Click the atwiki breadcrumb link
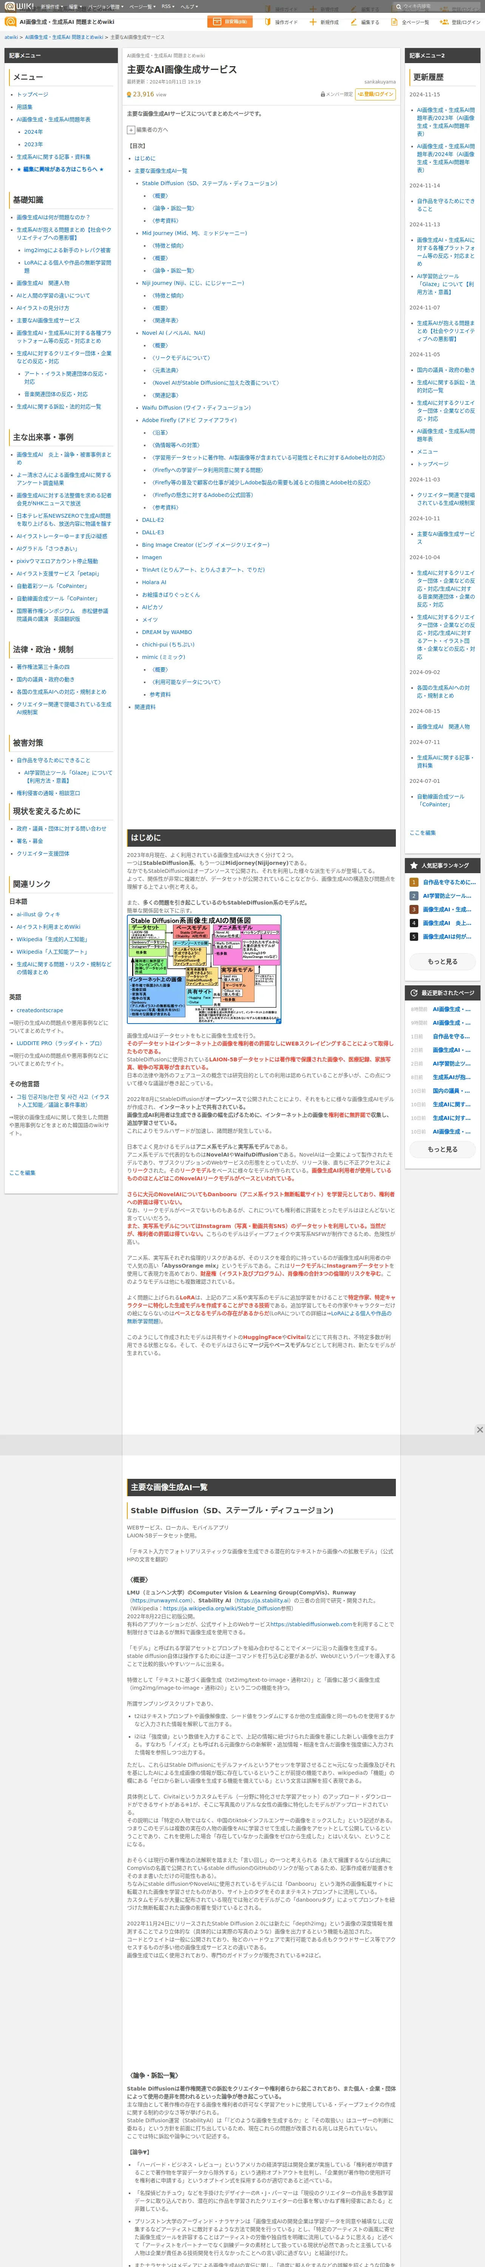 point(11,37)
